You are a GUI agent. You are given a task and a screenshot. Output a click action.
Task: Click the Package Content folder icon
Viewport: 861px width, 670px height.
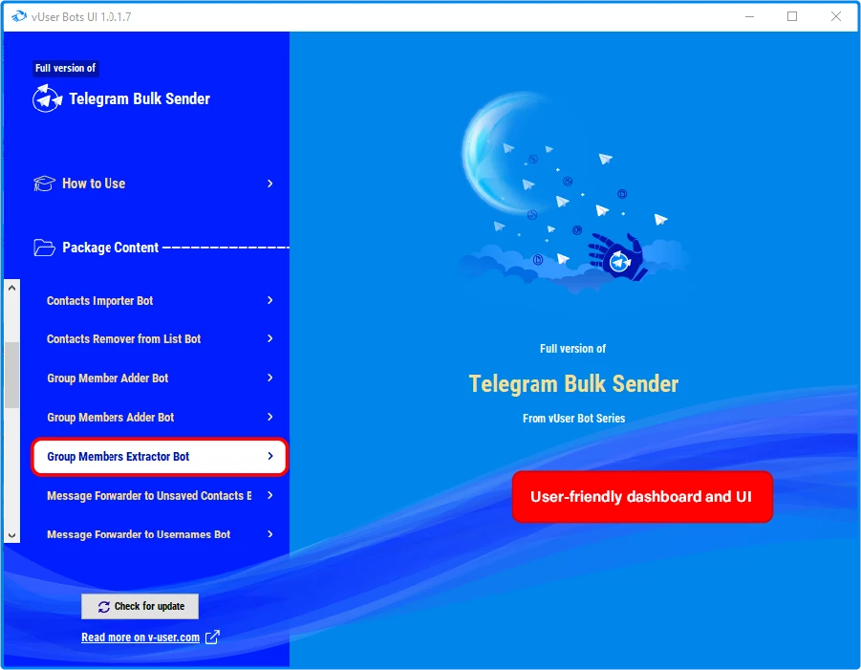[44, 248]
